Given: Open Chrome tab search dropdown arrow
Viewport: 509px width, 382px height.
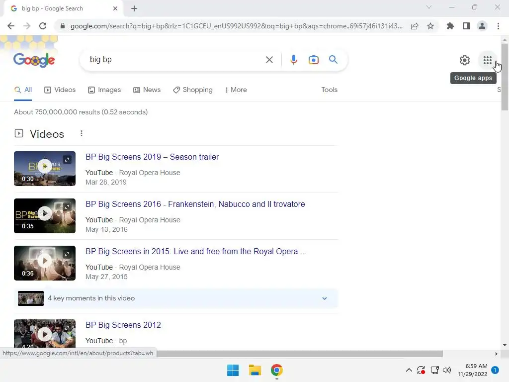Looking at the screenshot, I should click(x=429, y=7).
